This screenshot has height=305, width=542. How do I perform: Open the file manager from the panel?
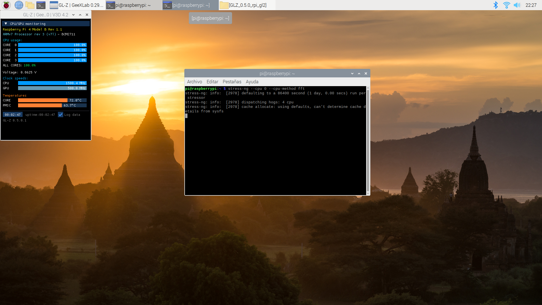click(30, 5)
